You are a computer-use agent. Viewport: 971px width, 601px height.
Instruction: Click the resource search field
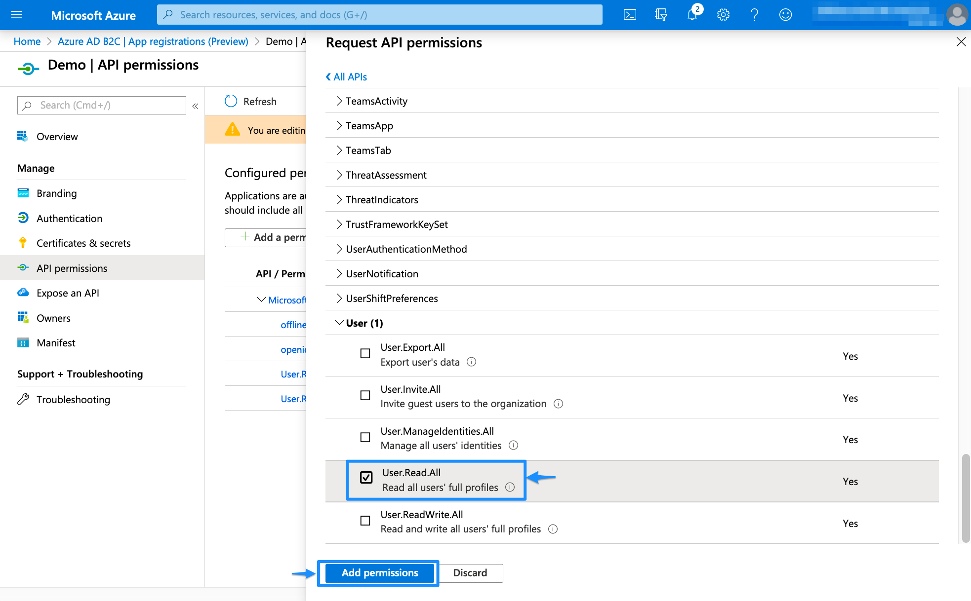379,14
